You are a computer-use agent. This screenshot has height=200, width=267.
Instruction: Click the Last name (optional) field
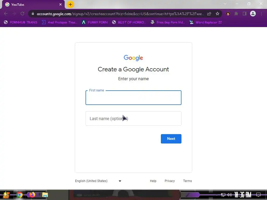click(133, 118)
